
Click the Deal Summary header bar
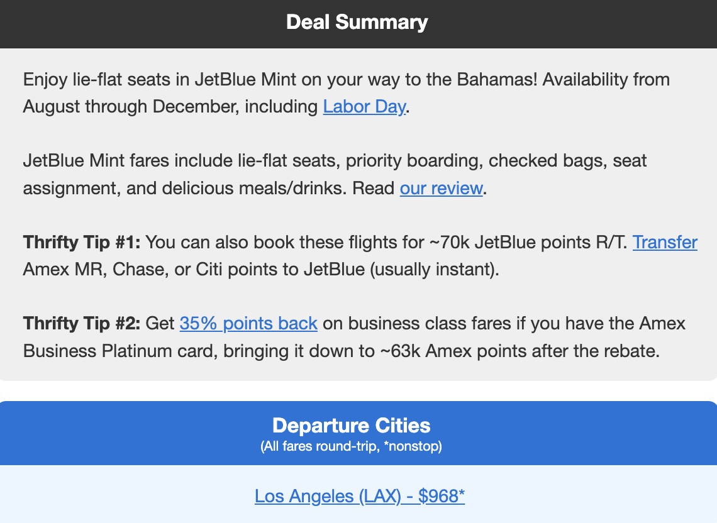357,23
